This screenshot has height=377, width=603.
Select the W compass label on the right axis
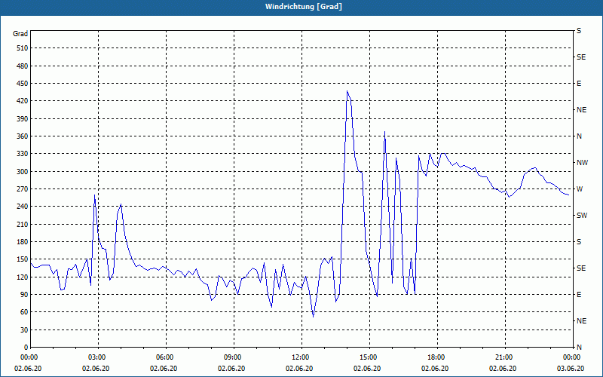pyautogui.click(x=580, y=189)
